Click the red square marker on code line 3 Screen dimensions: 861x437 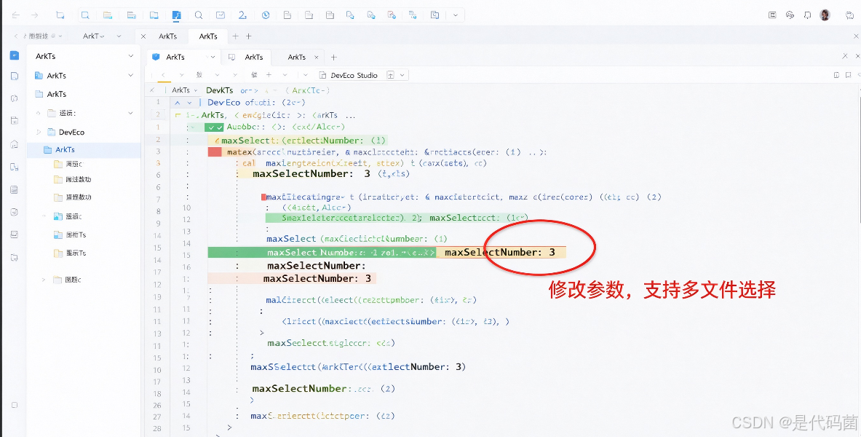coord(215,151)
